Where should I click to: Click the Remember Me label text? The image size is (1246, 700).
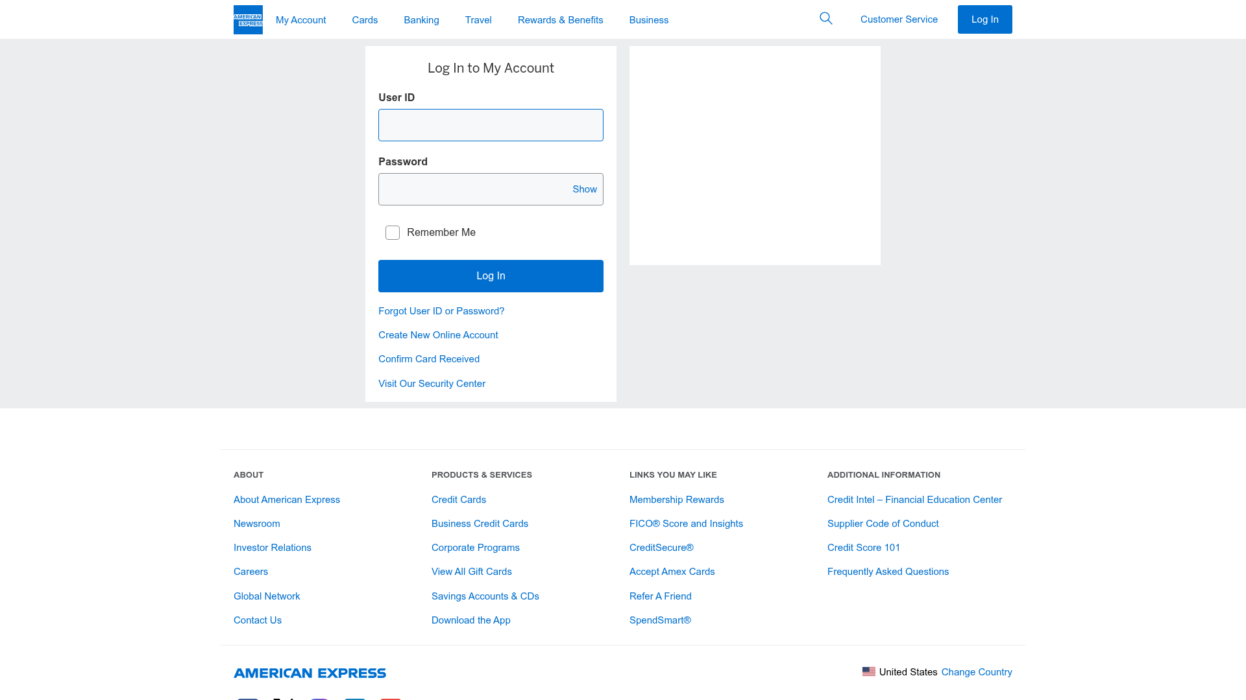(441, 233)
